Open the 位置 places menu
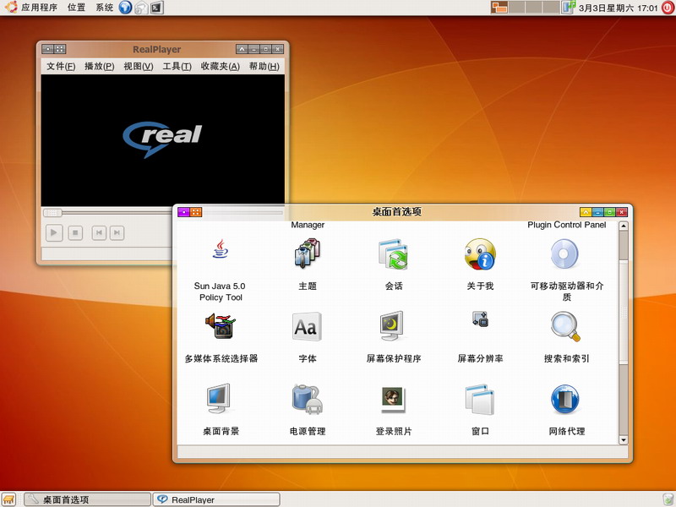This screenshot has height=507, width=676. (76, 8)
